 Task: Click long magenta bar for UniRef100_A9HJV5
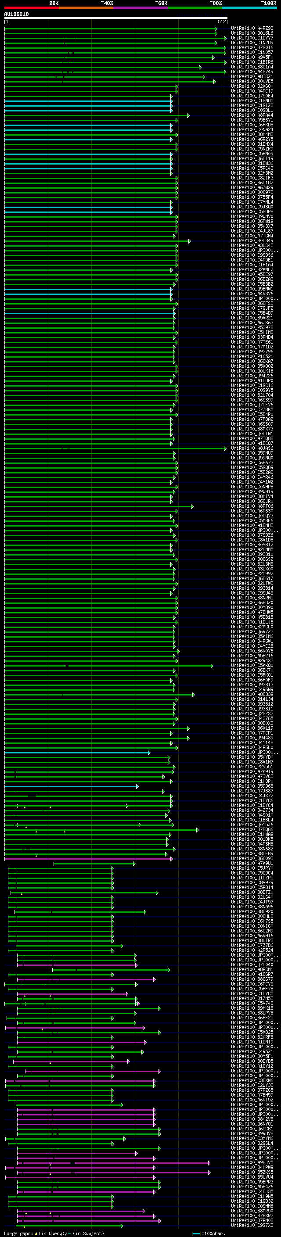click(114, 1164)
